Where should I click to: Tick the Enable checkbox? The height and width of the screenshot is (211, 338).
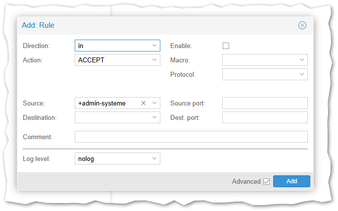click(x=226, y=46)
